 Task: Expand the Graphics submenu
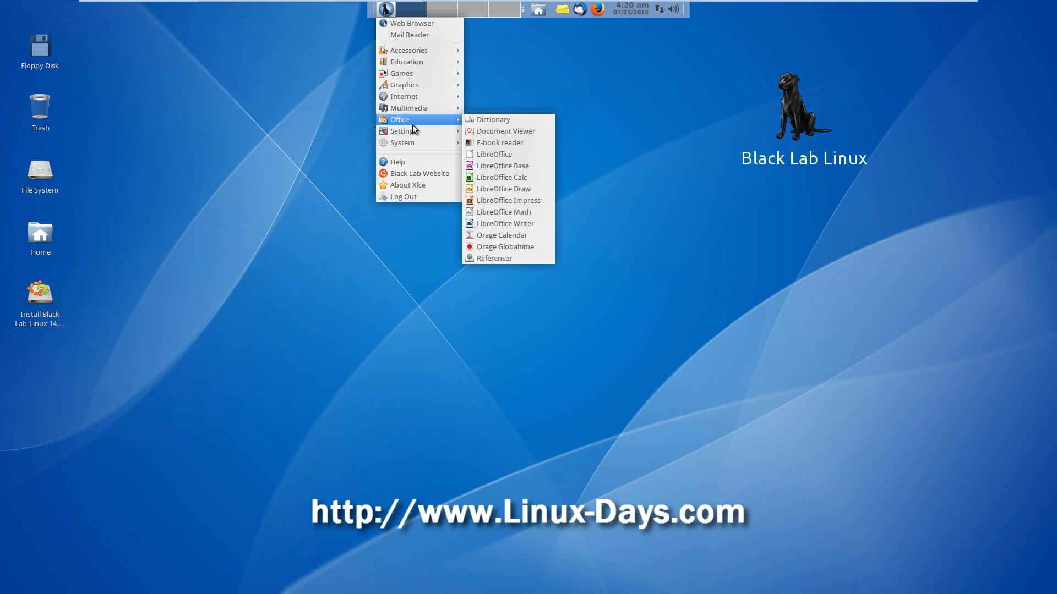click(419, 85)
